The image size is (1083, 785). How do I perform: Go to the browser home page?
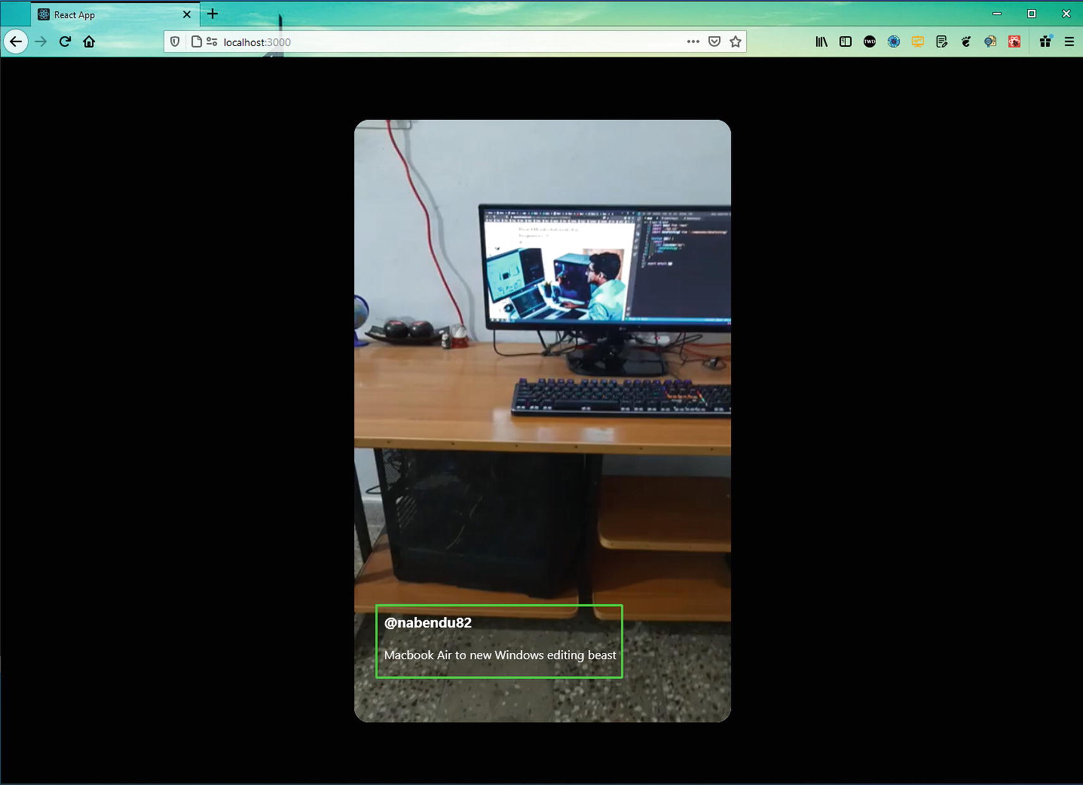pyautogui.click(x=89, y=42)
